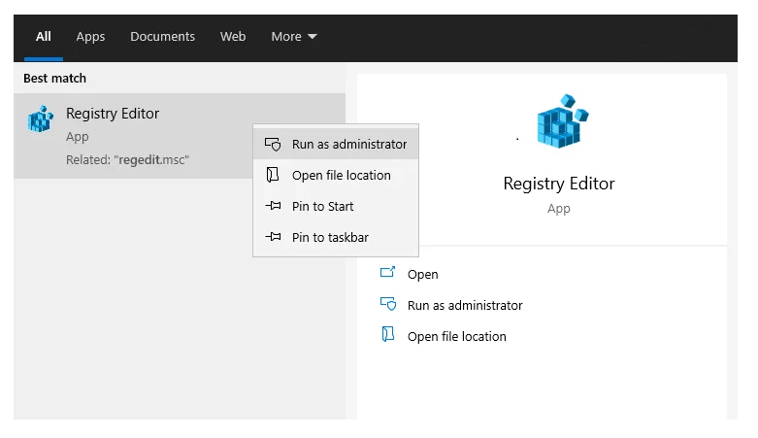Click the pin icon beside Pin to Start

[273, 206]
